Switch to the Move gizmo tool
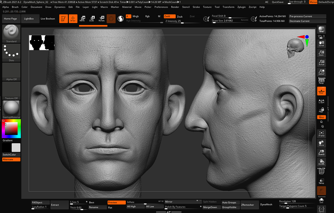The image size is (334, 213). pyautogui.click(x=82, y=19)
